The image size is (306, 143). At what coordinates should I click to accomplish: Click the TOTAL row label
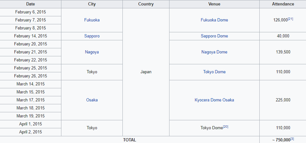(129, 140)
